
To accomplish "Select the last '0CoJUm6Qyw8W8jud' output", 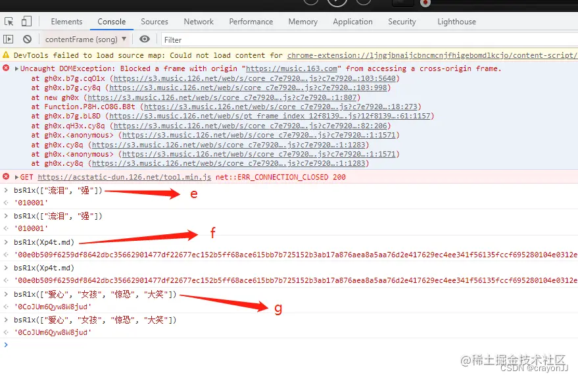I will tap(53, 332).
